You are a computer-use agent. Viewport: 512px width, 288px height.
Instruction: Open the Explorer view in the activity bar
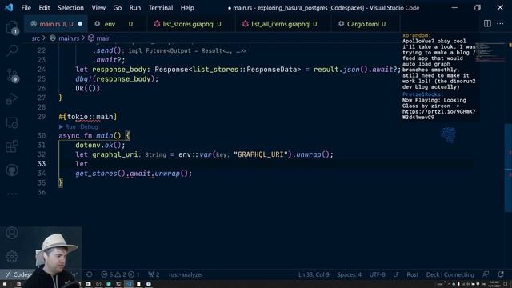point(12,27)
